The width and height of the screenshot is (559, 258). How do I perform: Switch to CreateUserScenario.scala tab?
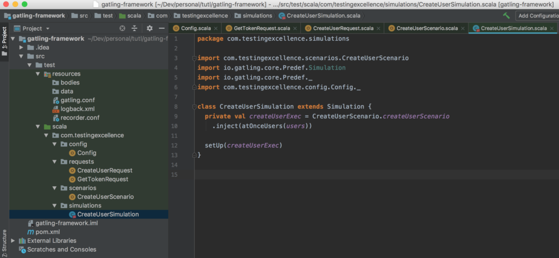[x=427, y=28]
